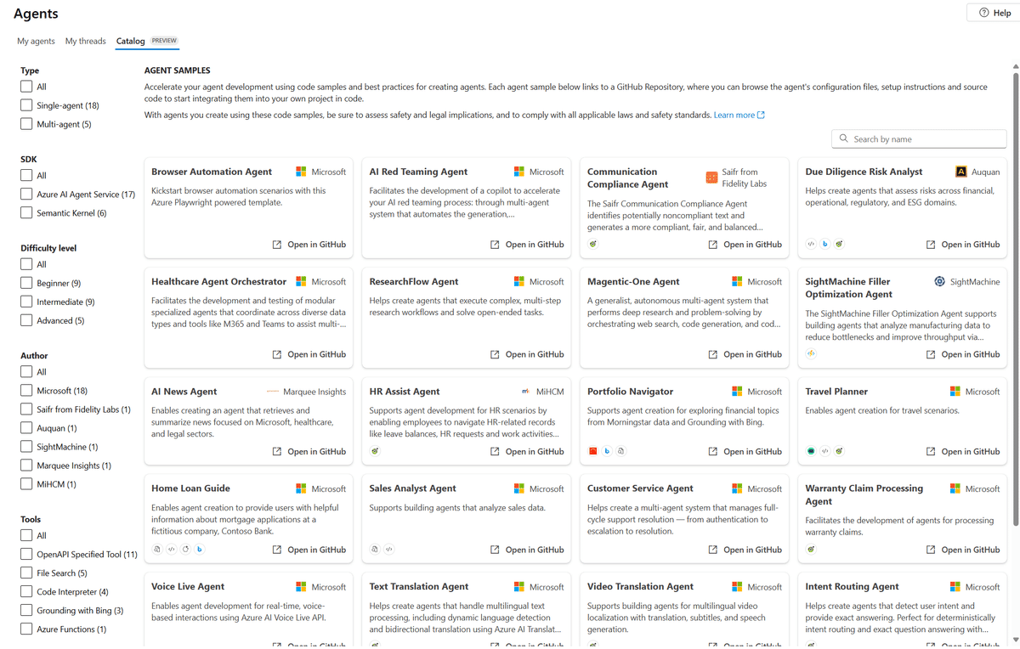Check the Semantic Kernel (6) SDK filter
This screenshot has height=649, width=1020.
[27, 213]
